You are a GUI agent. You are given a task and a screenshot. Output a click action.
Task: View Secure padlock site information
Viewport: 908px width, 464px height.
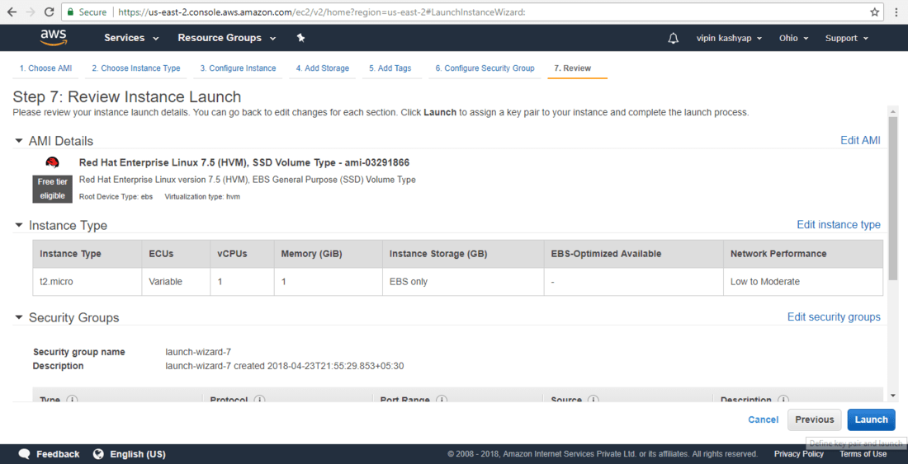87,12
